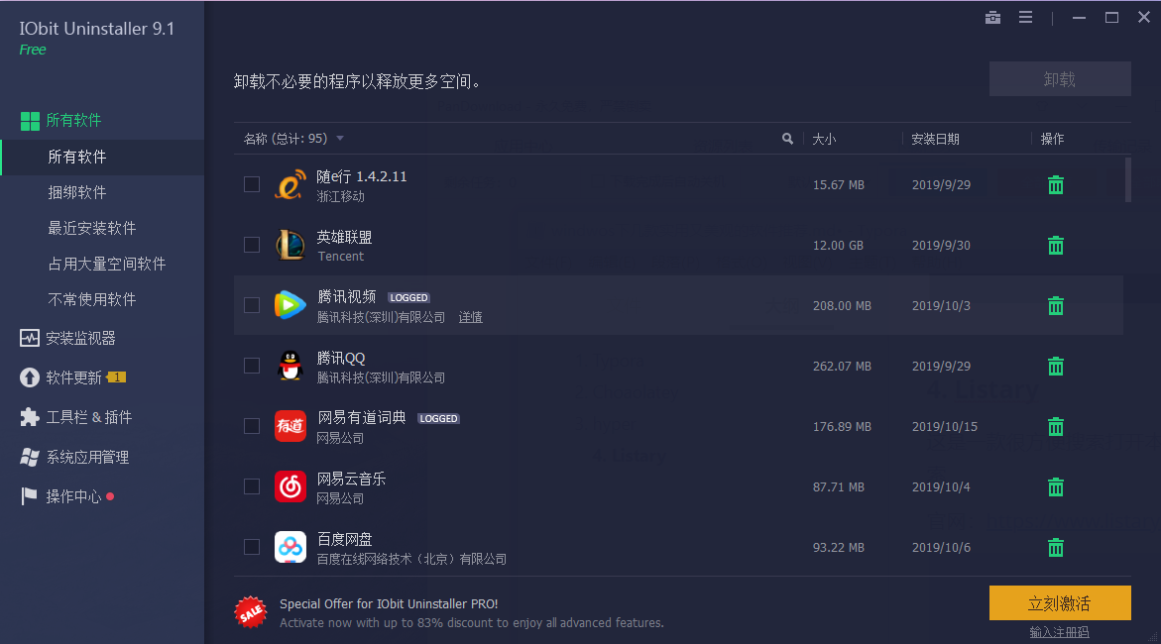Screen dimensions: 1161x644
Task: Click the 工具栏 & 插件 puzzle icon
Action: coord(29,417)
